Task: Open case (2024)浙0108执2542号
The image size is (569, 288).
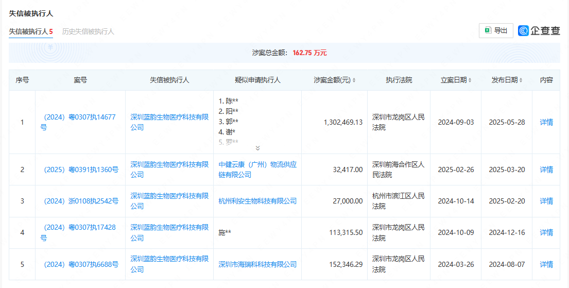Action: [x=79, y=201]
